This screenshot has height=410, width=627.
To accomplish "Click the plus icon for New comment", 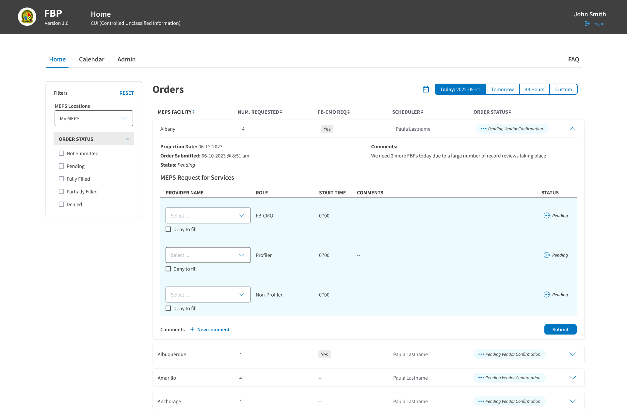I will (192, 329).
